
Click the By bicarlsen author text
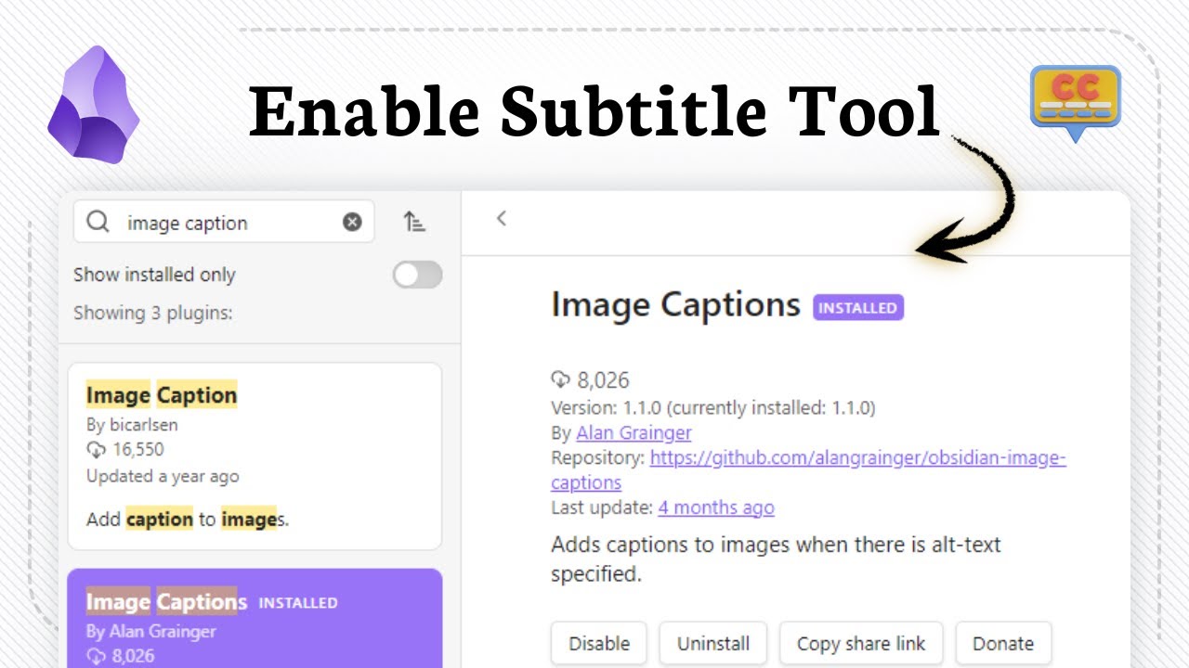click(132, 425)
